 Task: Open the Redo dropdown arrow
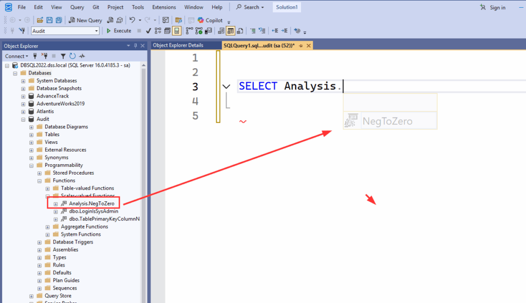pos(155,21)
